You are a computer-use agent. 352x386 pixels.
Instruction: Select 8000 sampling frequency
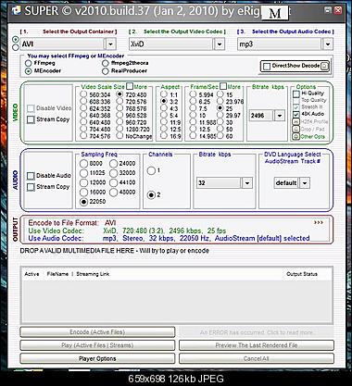(83, 163)
